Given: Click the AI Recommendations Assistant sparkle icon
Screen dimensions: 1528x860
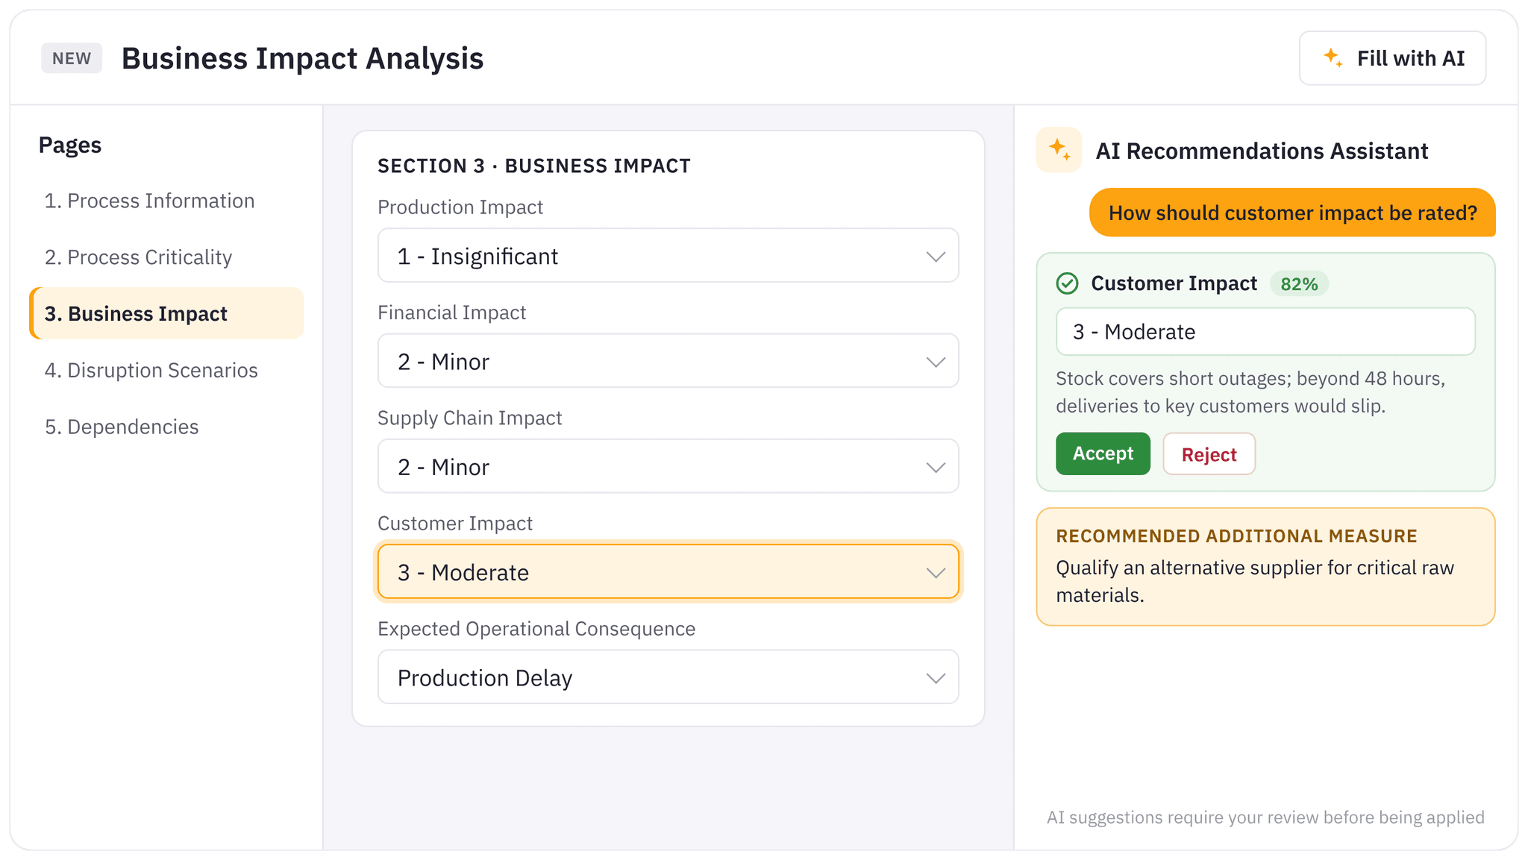Looking at the screenshot, I should point(1059,150).
